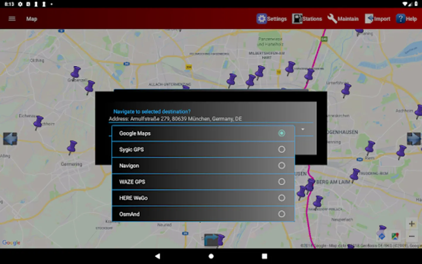Click the Google logo on the map
422x264 pixels.
(11, 243)
